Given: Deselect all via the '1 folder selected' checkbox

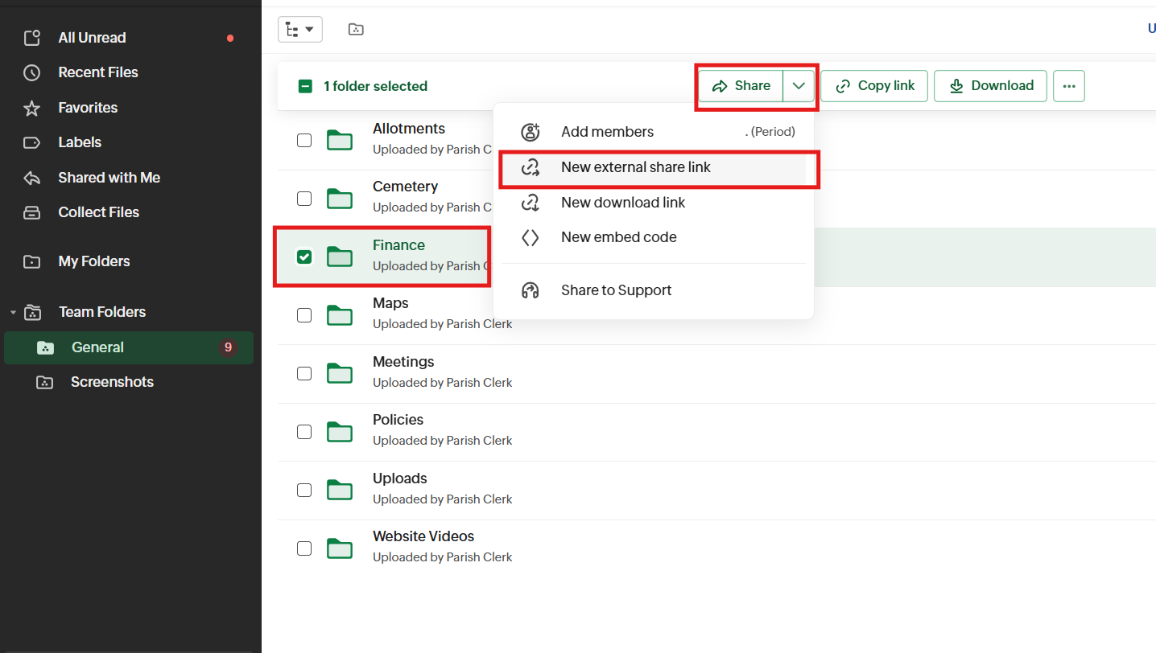Looking at the screenshot, I should click(305, 86).
